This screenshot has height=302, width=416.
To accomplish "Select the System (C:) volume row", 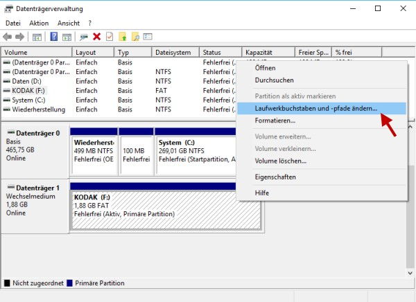I will 119,100.
